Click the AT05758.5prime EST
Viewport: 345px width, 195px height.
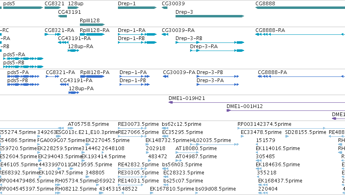pos(71,128)
